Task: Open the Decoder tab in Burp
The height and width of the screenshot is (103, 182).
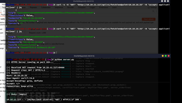Action: click(x=70, y=7)
